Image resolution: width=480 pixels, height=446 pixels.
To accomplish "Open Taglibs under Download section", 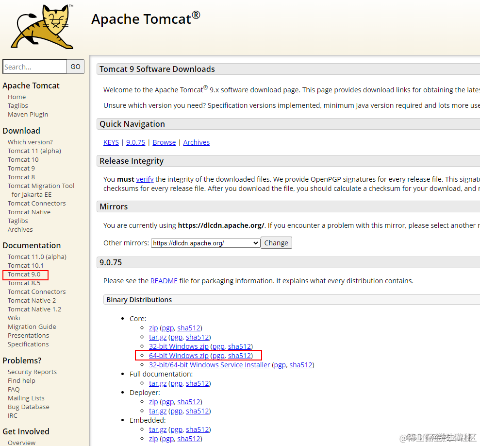I will pyautogui.click(x=18, y=221).
